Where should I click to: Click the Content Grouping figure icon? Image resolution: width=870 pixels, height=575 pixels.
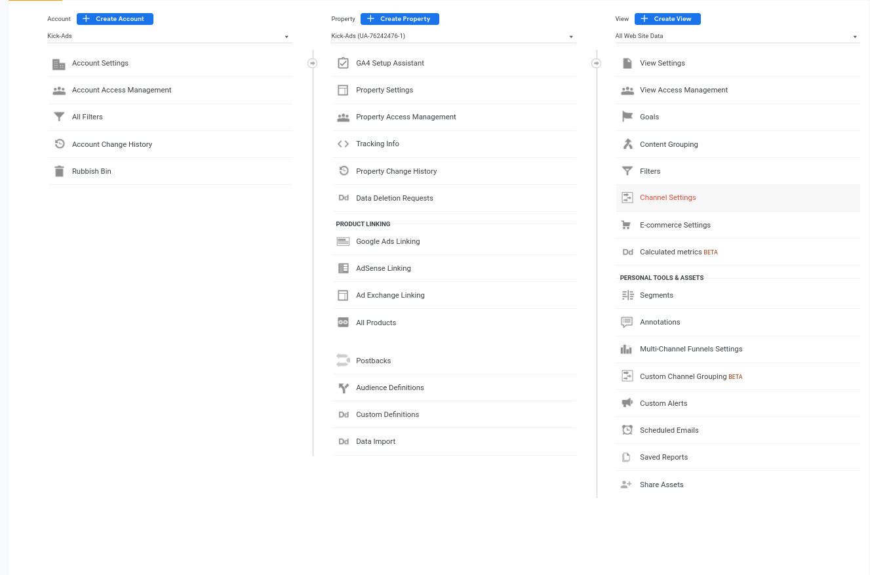point(627,144)
